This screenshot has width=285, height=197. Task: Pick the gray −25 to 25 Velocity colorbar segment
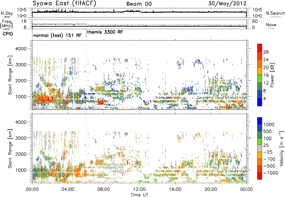click(260, 149)
